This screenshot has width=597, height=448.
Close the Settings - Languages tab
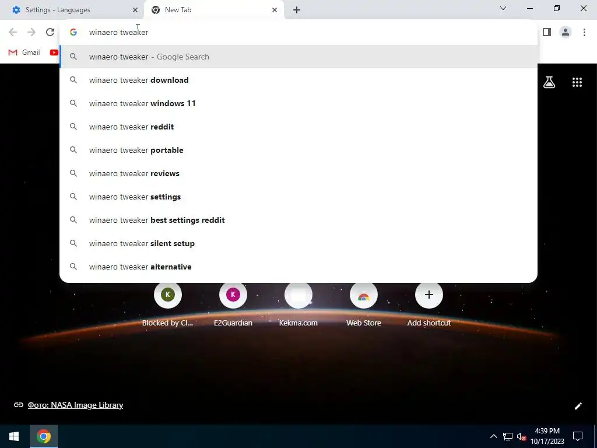[135, 10]
